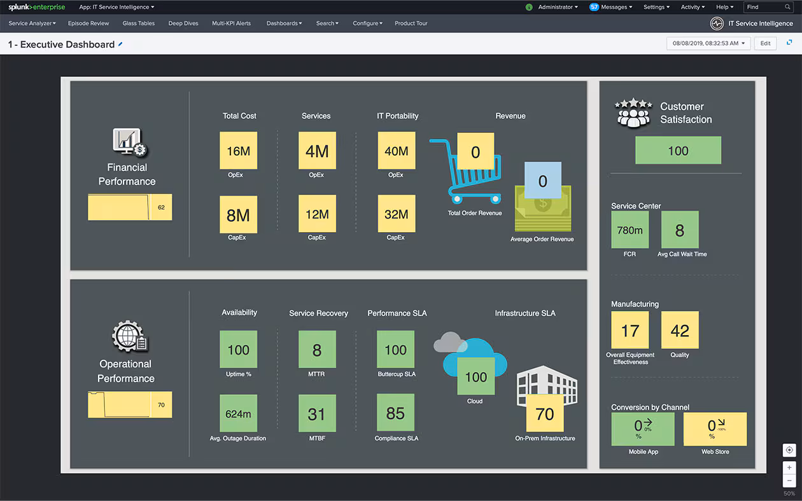Viewport: 802px width, 501px height.
Task: Open the App: IT Service Intelligence dropdown
Action: 116,7
